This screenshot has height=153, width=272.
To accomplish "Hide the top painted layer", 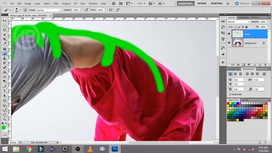I will pyautogui.click(x=229, y=34).
